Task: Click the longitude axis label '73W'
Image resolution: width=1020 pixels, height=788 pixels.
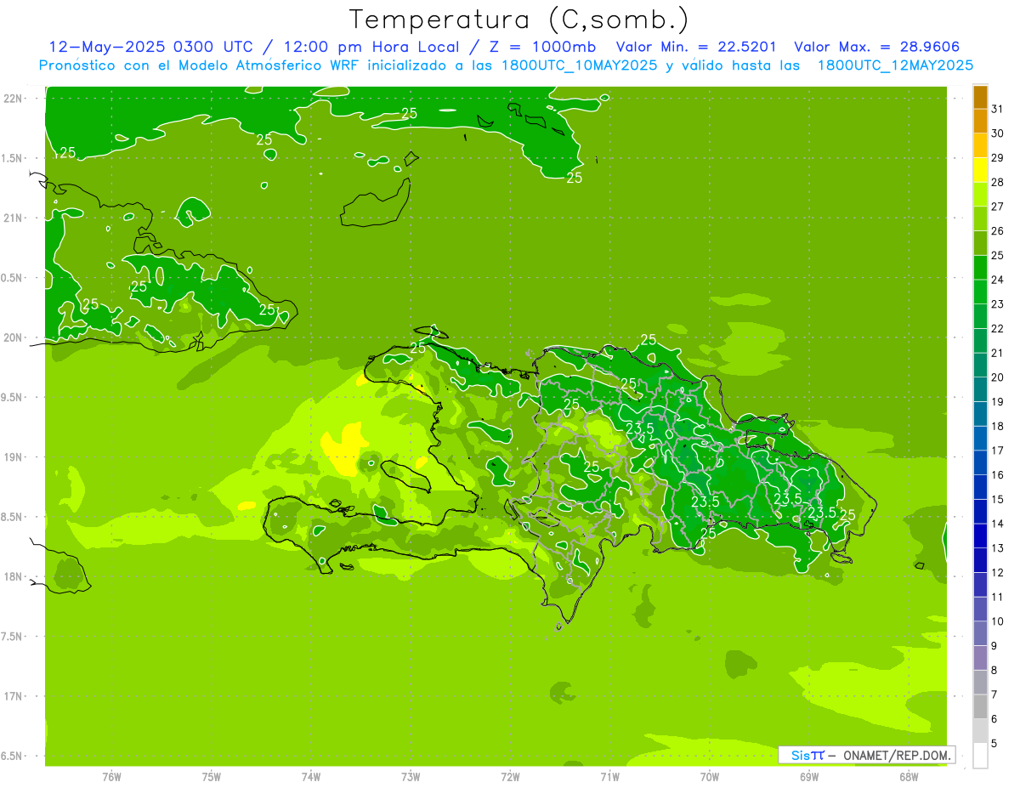Action: click(x=411, y=776)
